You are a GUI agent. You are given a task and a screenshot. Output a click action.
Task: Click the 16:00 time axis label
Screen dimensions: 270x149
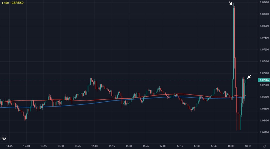pos(95,146)
